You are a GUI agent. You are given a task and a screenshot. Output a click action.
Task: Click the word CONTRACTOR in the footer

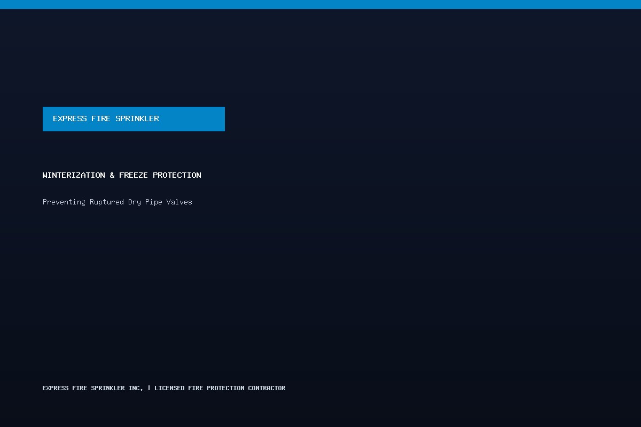coord(267,388)
